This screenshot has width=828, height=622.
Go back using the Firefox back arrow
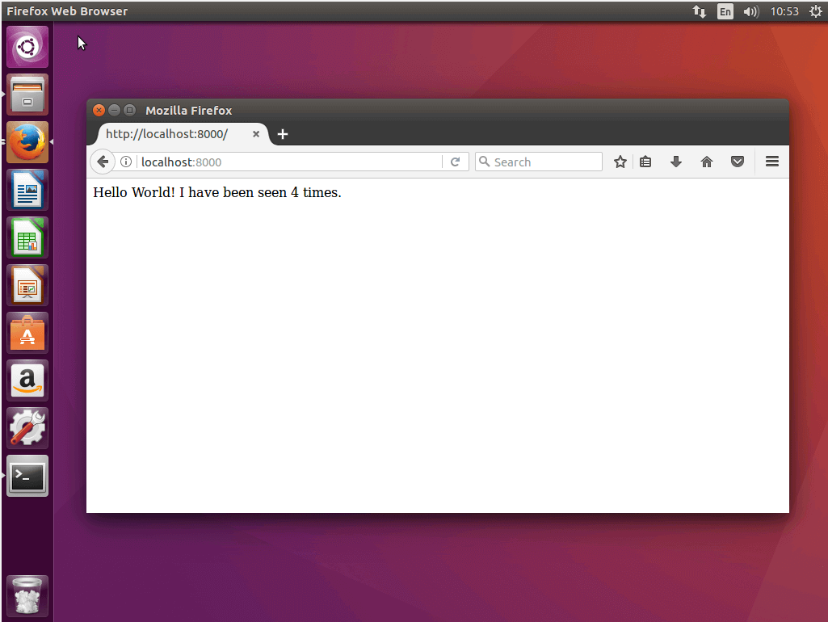pos(103,162)
